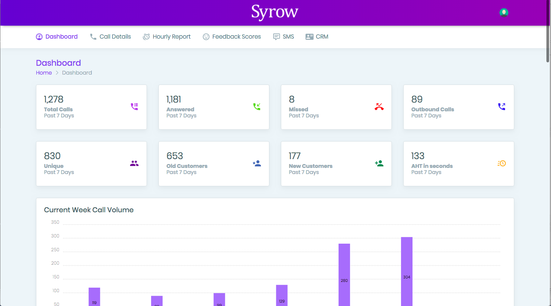Click the Hourly Report clock icon
Viewport: 551px width, 306px height.
(x=146, y=37)
